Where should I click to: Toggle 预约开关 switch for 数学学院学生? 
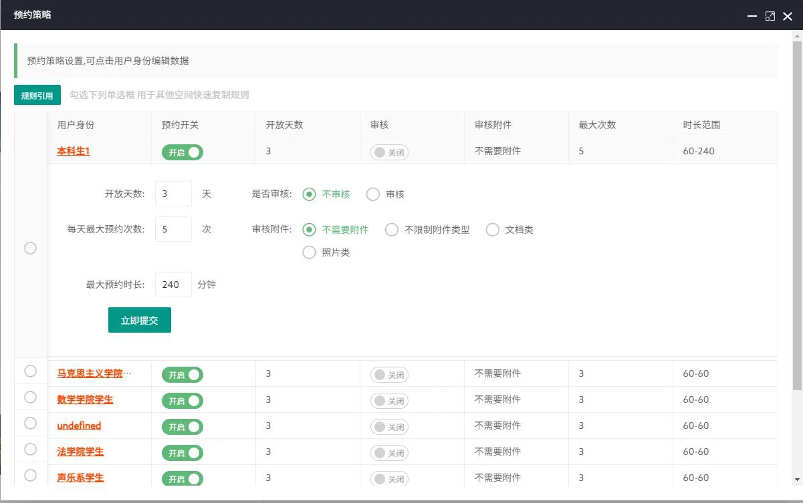pyautogui.click(x=183, y=401)
